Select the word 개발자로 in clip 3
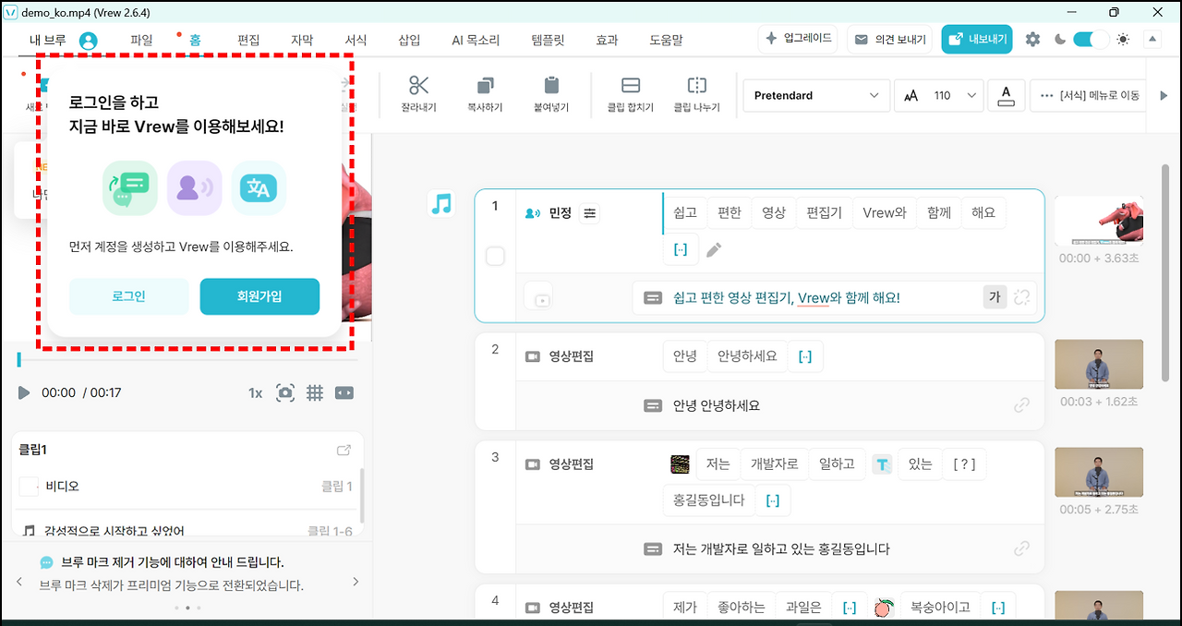1182x626 pixels. tap(774, 464)
